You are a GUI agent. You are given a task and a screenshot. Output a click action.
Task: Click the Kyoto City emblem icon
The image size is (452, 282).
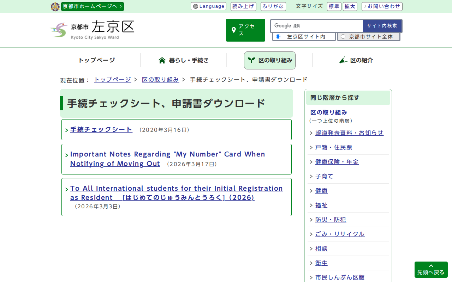(x=55, y=7)
